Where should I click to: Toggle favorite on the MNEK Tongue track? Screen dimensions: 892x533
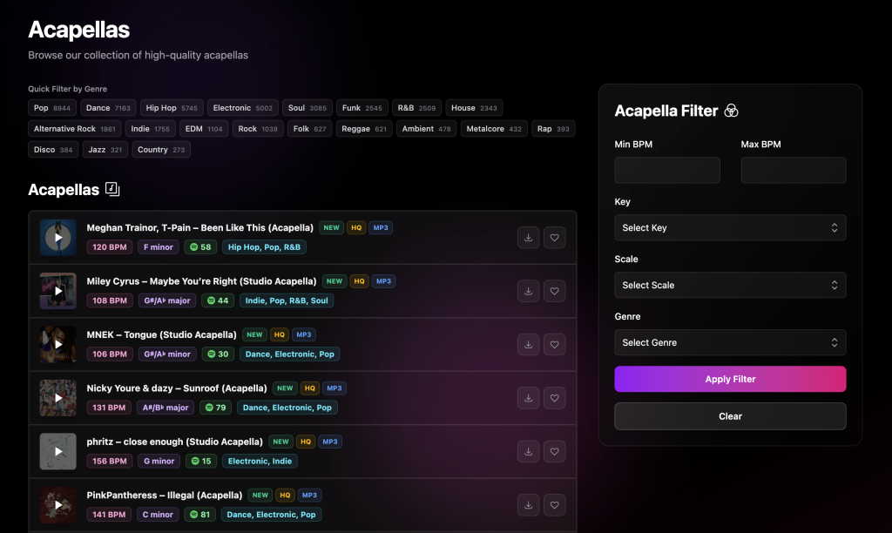[x=554, y=344]
